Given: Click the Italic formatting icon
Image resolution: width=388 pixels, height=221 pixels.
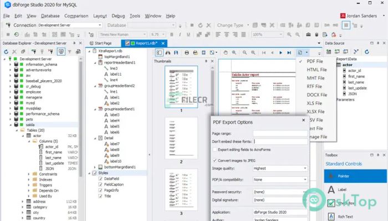Looking at the screenshot, I should [x=180, y=34].
